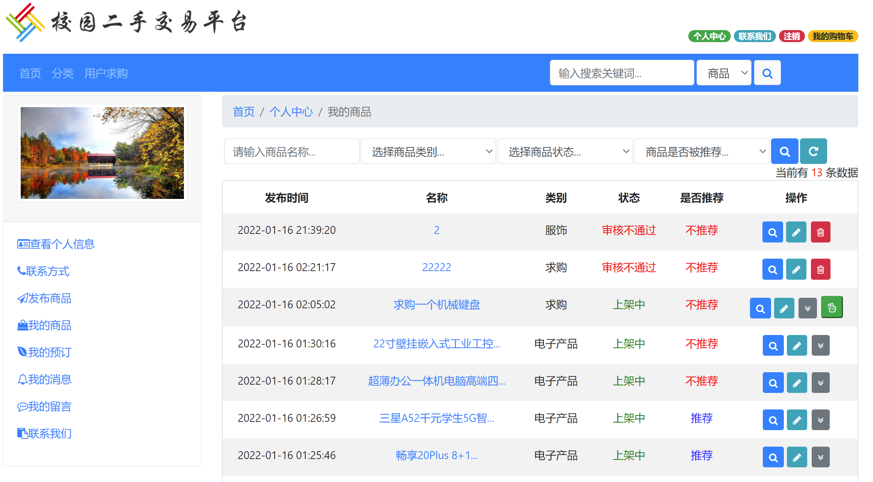Screen dimensions: 873x482
Task: Click gray down-arrow on 超薄办公一体机电脑 row
Action: point(820,383)
